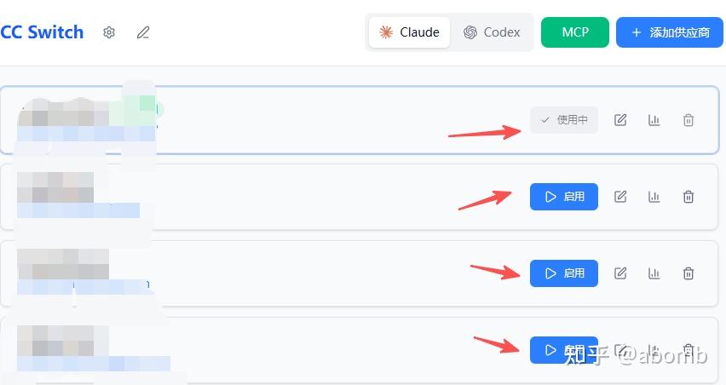Enable the third provider via 启用
This screenshot has height=385, width=726.
pyautogui.click(x=564, y=273)
